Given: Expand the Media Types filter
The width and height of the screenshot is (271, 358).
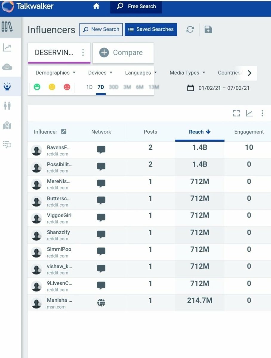Looking at the screenshot, I should tap(187, 73).
